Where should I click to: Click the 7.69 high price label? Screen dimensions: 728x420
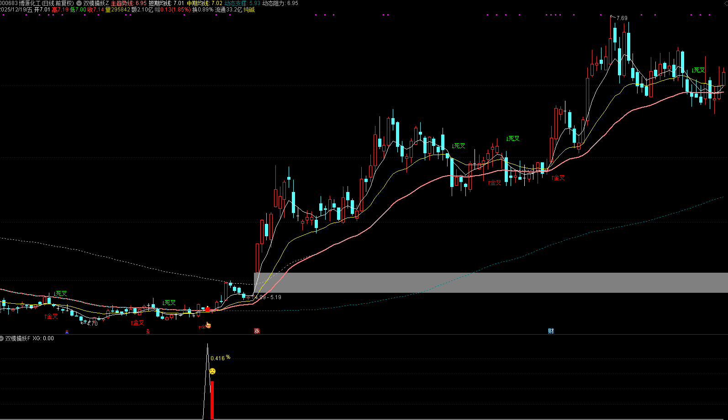pos(622,18)
